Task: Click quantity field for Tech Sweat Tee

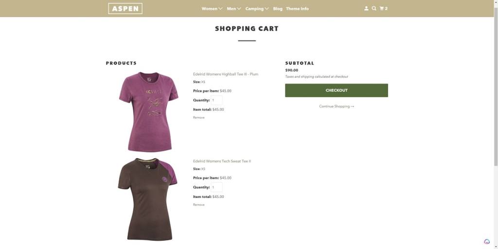Action: pos(216,187)
